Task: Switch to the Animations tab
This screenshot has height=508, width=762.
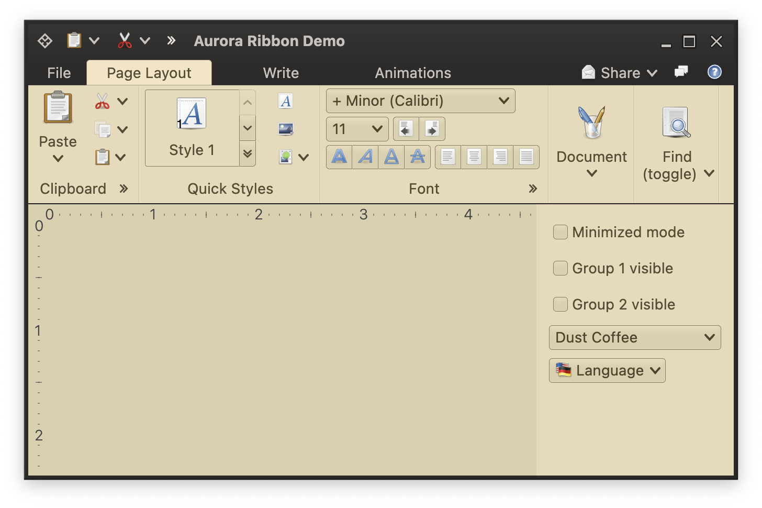Action: [x=413, y=73]
